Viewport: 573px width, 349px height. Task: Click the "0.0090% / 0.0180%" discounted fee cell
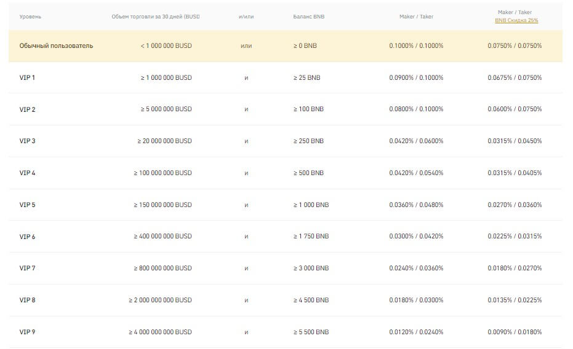tap(515, 332)
